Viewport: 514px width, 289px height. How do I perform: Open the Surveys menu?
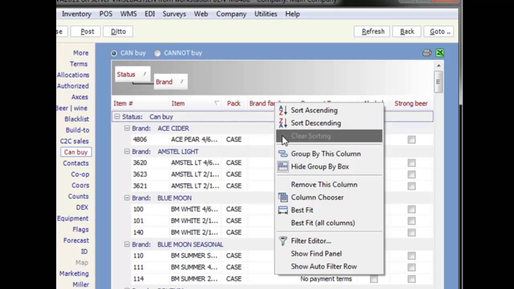click(x=174, y=14)
